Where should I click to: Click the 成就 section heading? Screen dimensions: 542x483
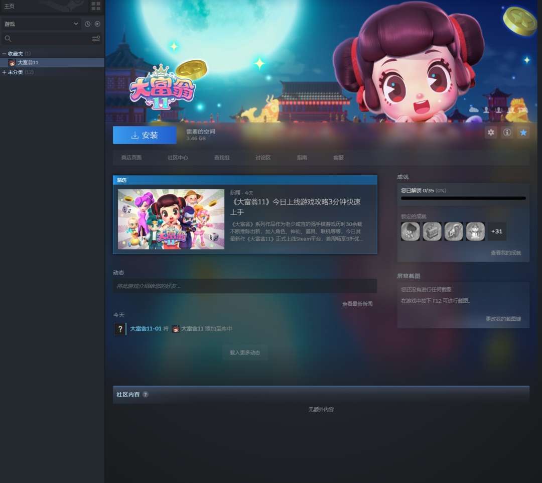[402, 177]
